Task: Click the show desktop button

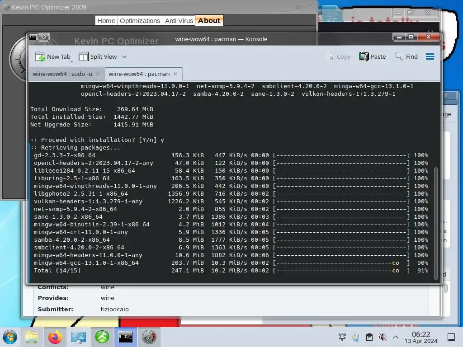Action: click(451, 337)
